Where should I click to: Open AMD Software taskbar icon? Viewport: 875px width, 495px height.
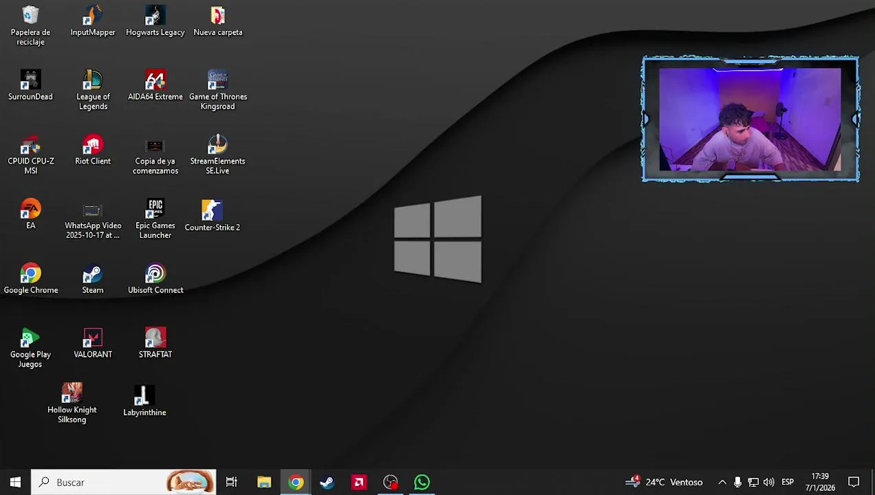click(x=359, y=482)
